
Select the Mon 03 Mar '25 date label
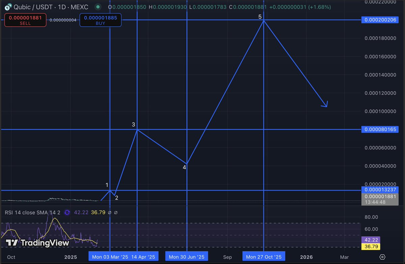point(110,257)
